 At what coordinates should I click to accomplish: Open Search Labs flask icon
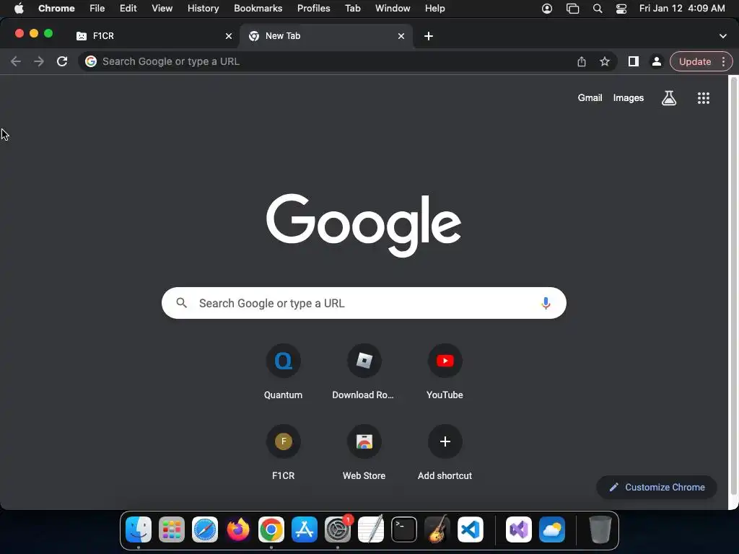669,98
